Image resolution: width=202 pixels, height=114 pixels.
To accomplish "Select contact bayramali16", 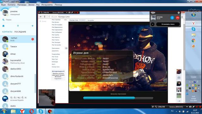I will [18, 61].
